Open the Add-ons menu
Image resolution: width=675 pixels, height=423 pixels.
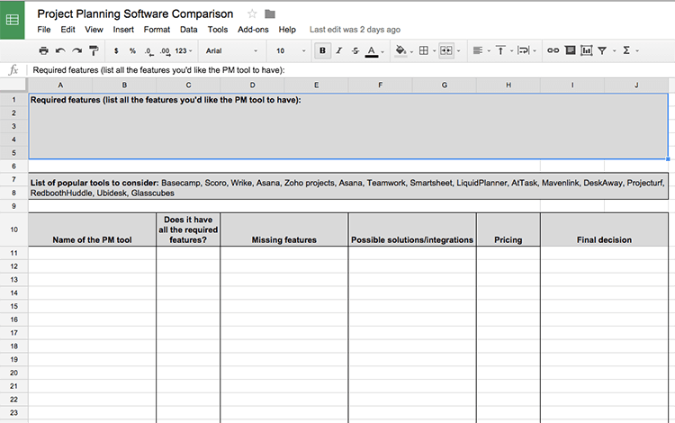click(253, 30)
